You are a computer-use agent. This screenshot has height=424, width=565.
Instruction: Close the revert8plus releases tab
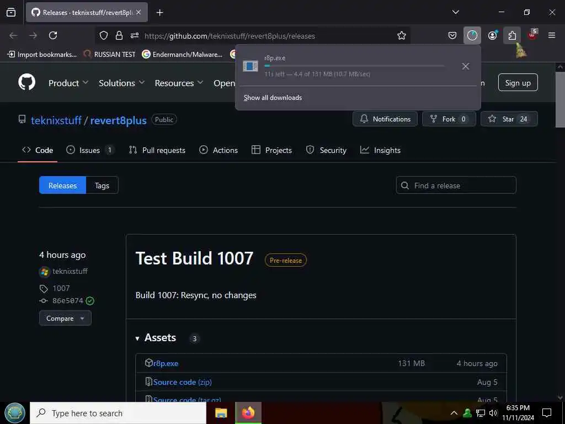138,12
